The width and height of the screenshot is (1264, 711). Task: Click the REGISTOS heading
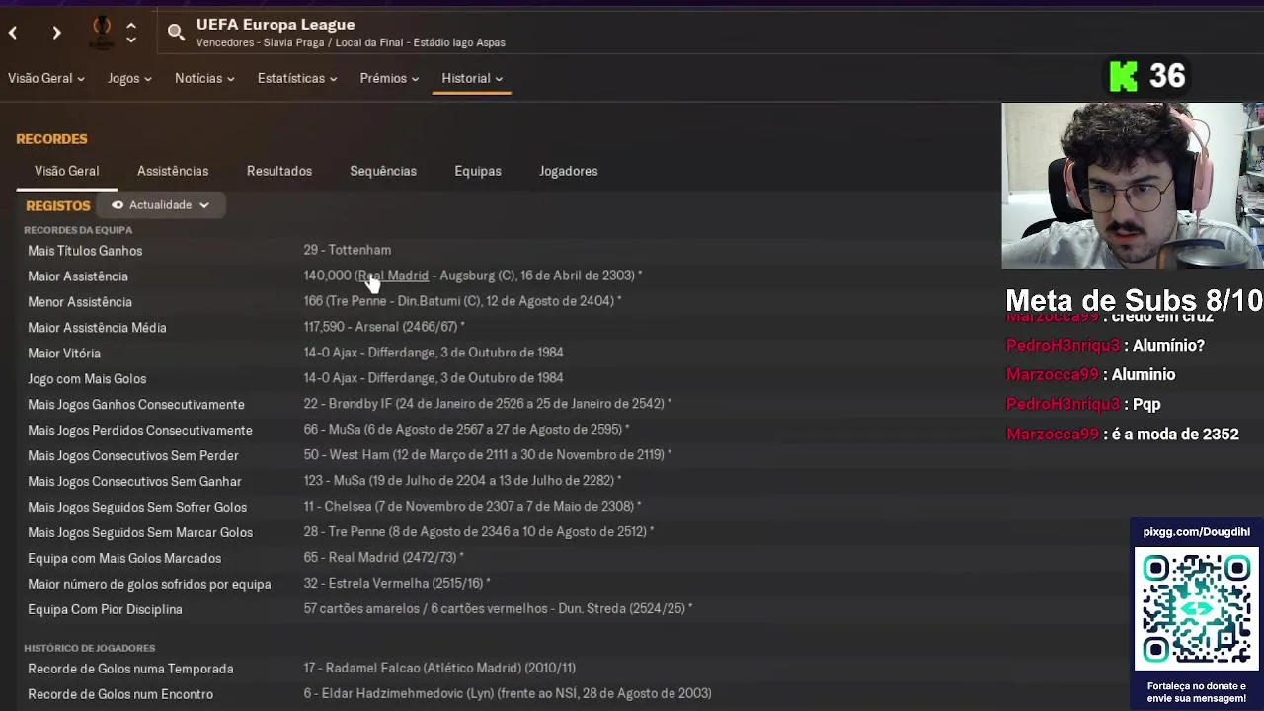tap(58, 205)
